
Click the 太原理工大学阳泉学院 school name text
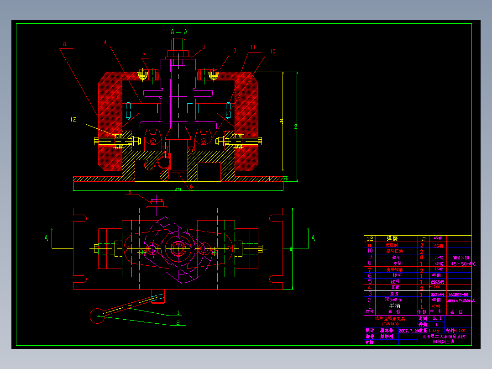(x=443, y=337)
